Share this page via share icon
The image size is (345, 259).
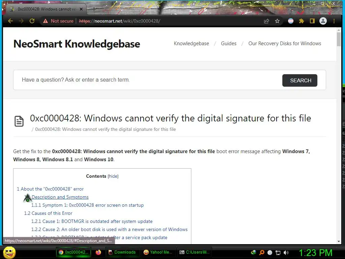coord(266,21)
